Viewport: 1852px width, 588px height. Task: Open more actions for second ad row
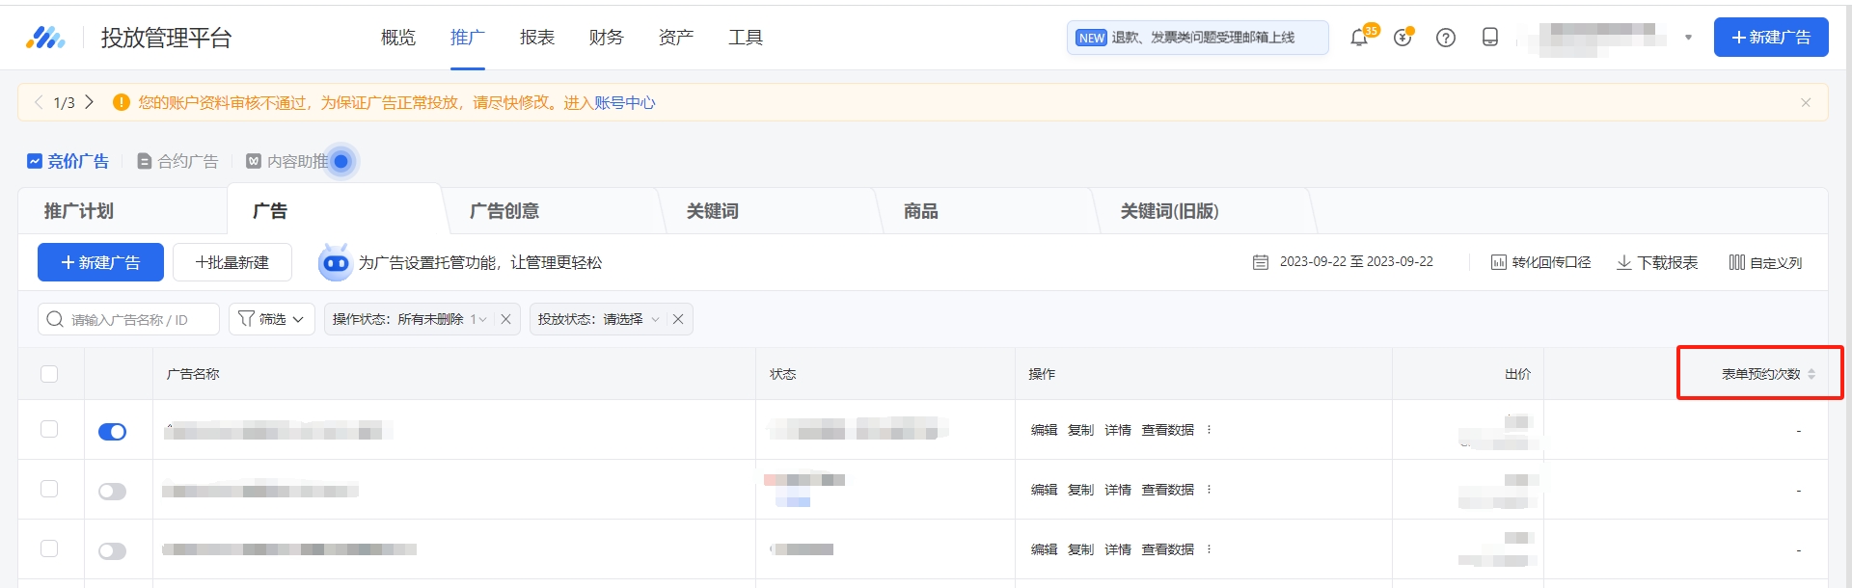(x=1209, y=490)
